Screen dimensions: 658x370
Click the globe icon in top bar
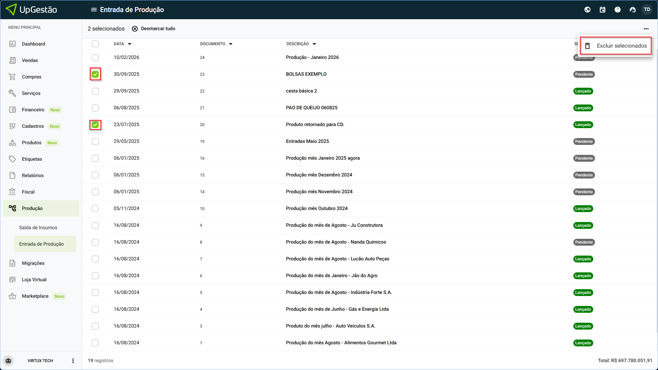587,10
